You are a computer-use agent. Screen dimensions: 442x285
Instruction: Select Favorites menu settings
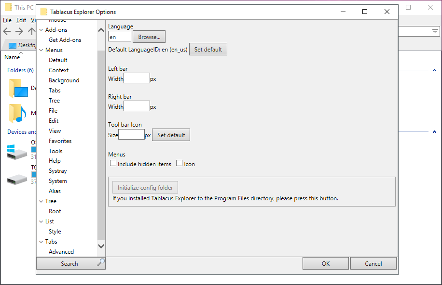pyautogui.click(x=60, y=141)
